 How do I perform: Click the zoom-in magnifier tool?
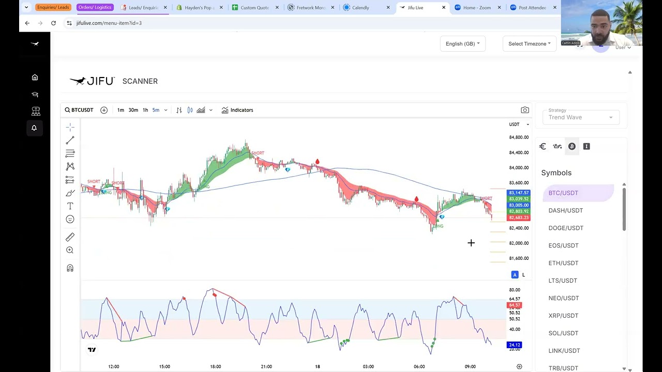point(70,250)
